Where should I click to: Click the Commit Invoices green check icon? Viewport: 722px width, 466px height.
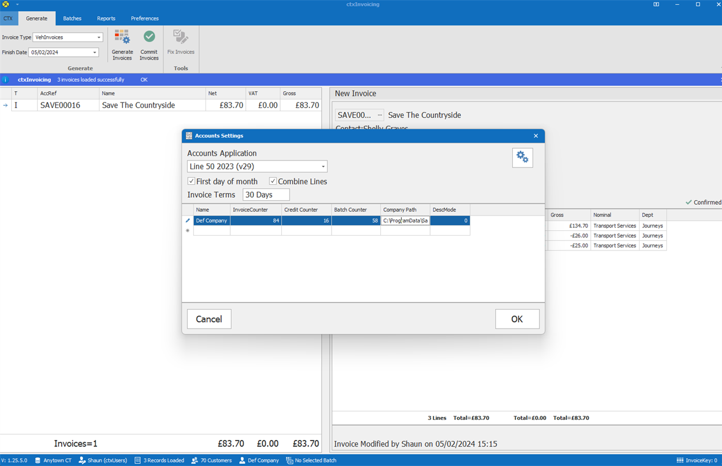149,37
